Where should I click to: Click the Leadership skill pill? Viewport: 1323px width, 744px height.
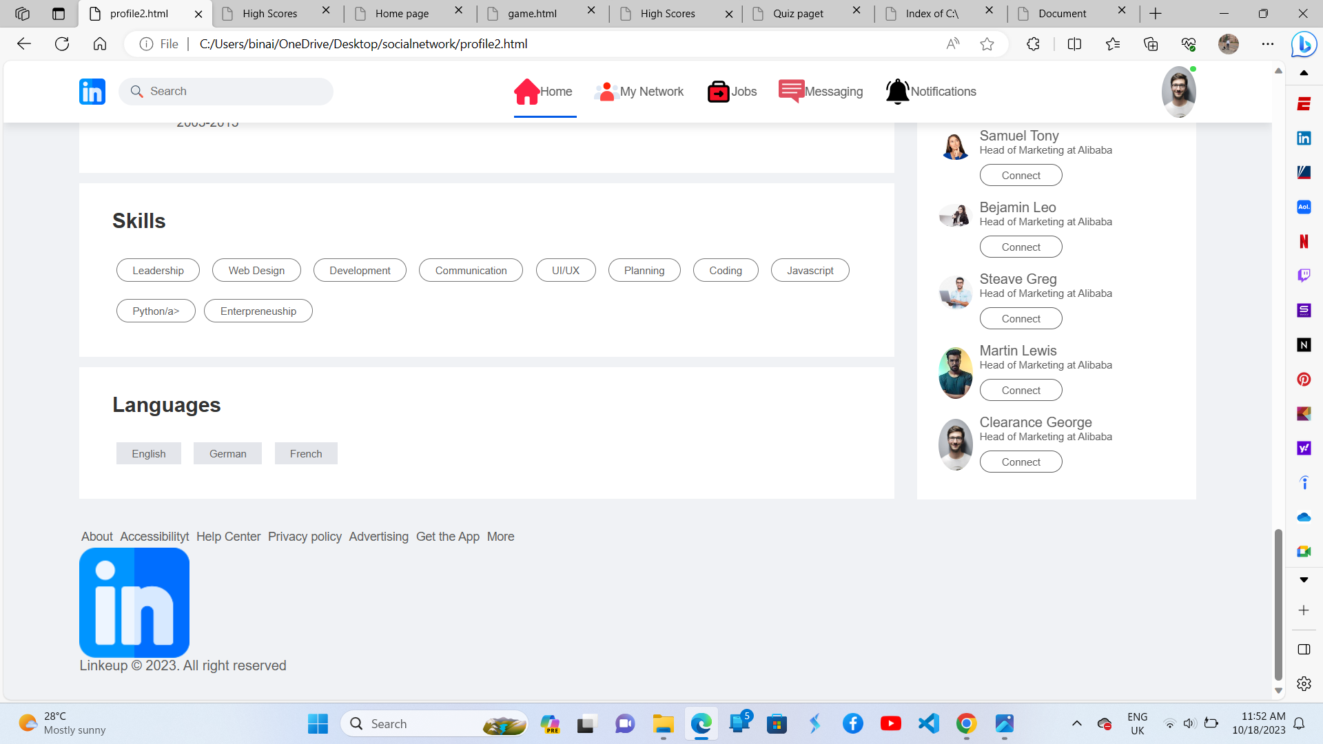click(x=158, y=271)
